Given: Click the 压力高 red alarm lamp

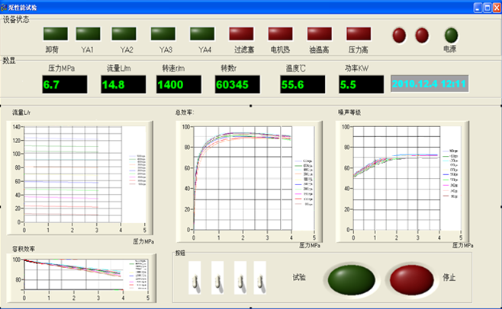Looking at the screenshot, I should (x=359, y=34).
